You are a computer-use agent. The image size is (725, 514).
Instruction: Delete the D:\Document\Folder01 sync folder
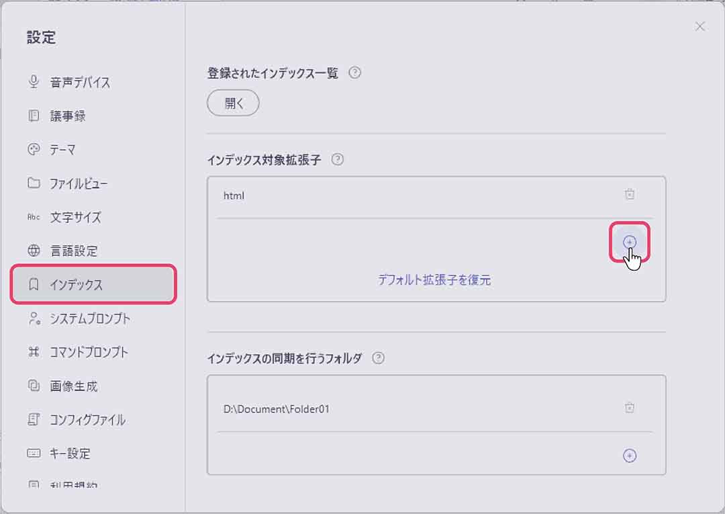click(630, 408)
